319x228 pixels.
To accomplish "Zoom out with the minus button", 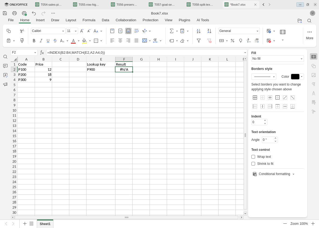I will tap(285, 223).
